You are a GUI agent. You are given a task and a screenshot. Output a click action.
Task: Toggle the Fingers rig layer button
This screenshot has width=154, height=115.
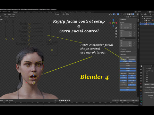128,69
